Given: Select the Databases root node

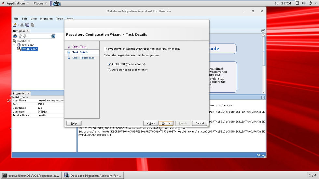Looking at the screenshot, I should pos(24,41).
